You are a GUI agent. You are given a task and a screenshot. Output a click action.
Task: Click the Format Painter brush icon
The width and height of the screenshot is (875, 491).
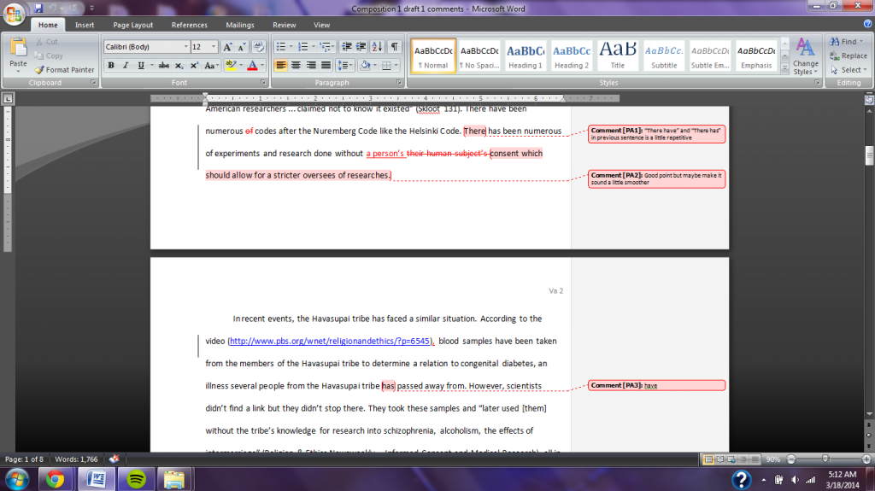39,70
